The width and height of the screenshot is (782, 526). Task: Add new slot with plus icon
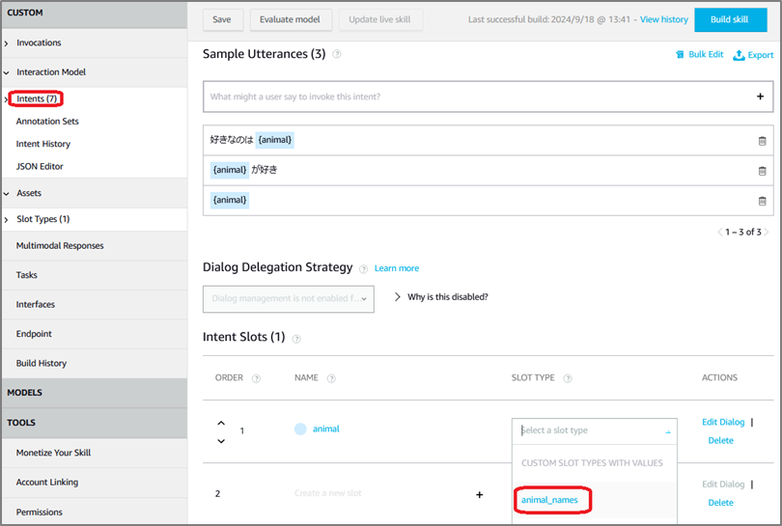pos(479,494)
